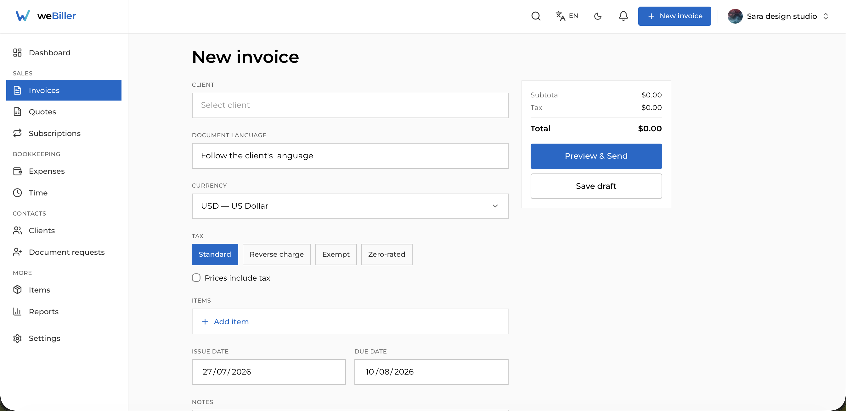
Task: Click the plus icon in New invoice button
Action: coord(651,16)
